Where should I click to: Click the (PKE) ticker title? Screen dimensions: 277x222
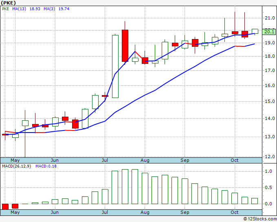click(9, 2)
